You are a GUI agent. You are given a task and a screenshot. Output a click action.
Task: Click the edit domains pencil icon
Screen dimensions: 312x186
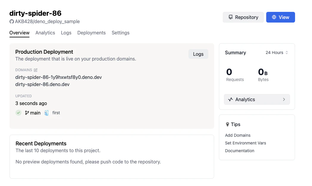36,70
